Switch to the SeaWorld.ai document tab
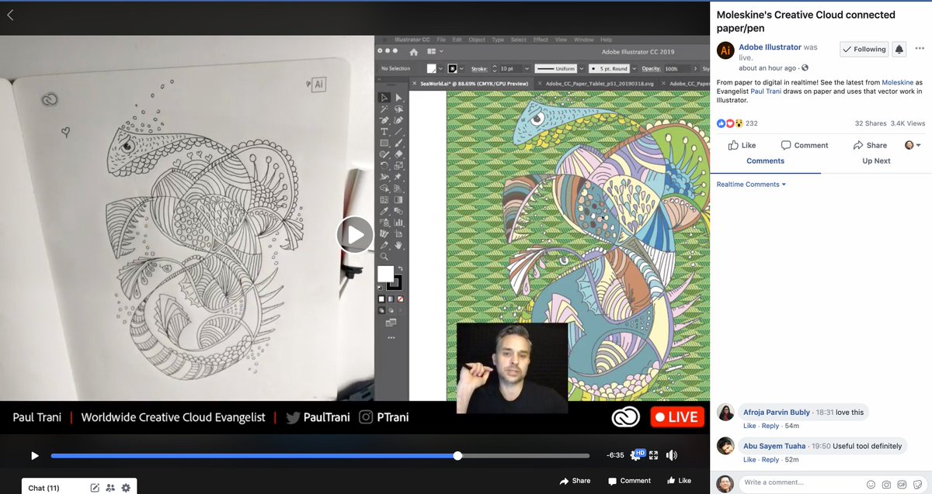Viewport: 932px width, 494px height. pos(474,83)
